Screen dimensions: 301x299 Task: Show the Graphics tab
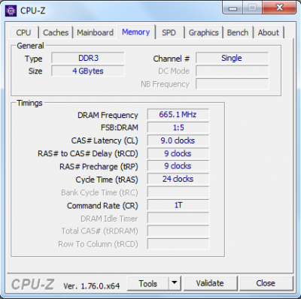coord(203,32)
